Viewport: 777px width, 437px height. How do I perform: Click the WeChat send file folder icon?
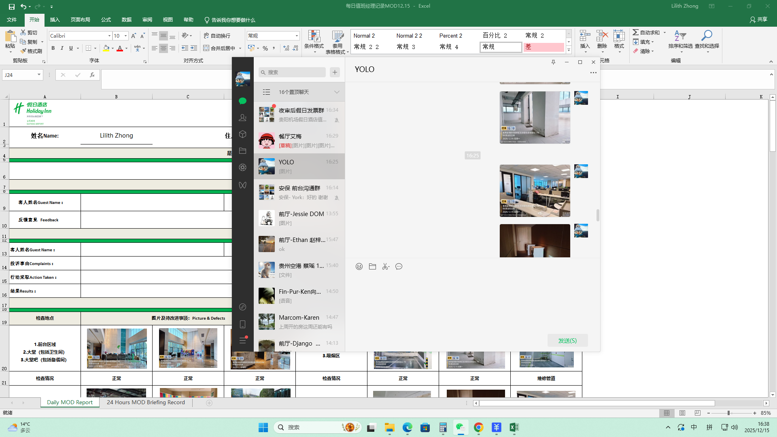coord(372,267)
